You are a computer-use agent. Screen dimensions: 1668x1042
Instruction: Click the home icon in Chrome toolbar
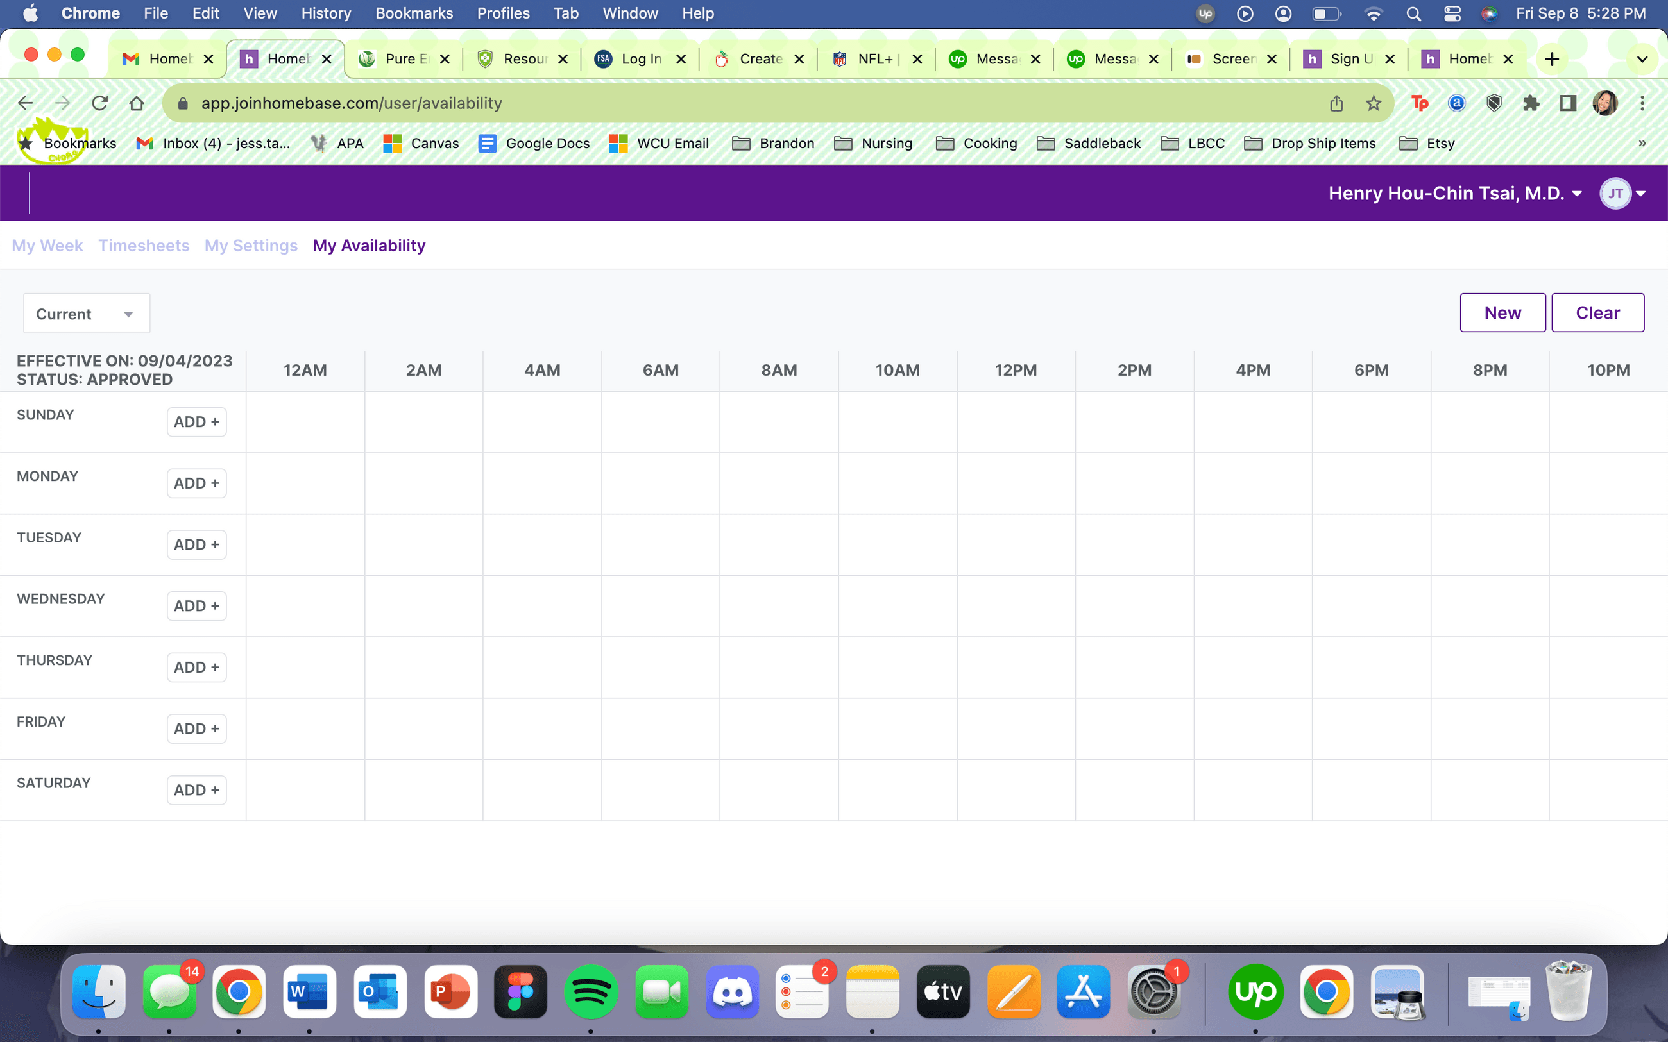(137, 103)
